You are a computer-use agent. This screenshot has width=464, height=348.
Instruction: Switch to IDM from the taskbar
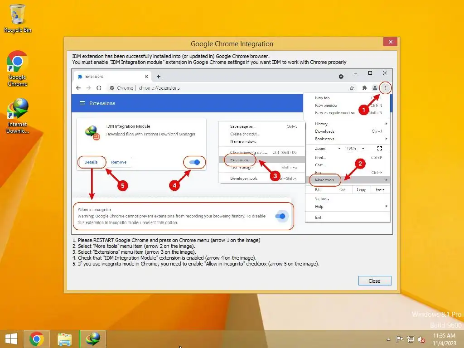click(92, 339)
